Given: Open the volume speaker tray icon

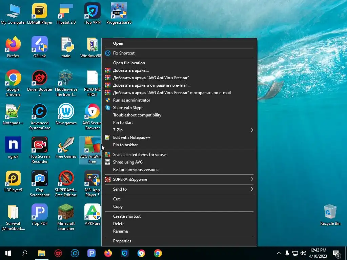Looking at the screenshot, I should click(x=303, y=253).
